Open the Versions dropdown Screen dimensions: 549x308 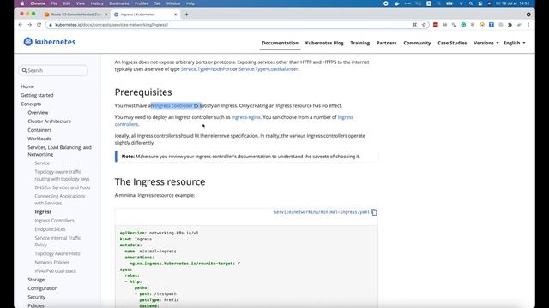(486, 43)
